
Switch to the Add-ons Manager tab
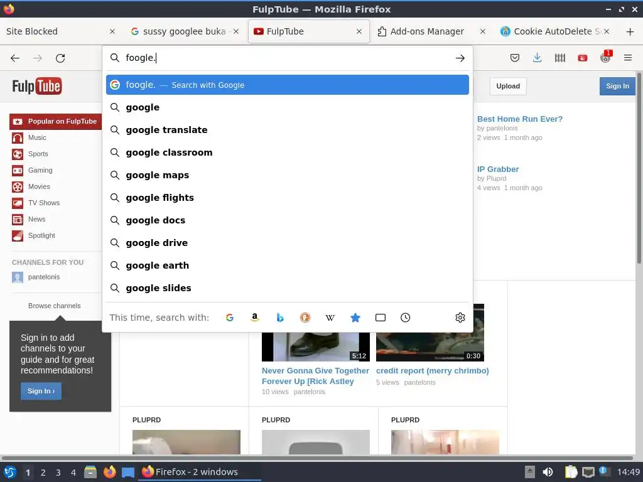pos(431,31)
